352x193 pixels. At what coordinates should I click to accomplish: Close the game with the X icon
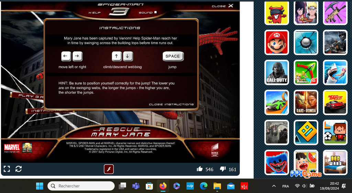231,6
